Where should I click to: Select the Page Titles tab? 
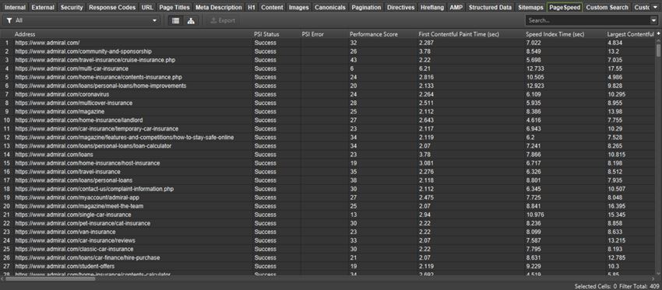point(174,7)
